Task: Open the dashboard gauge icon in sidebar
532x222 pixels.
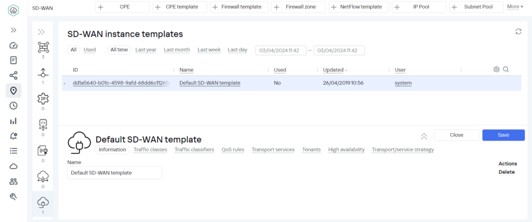Action: pyautogui.click(x=14, y=46)
